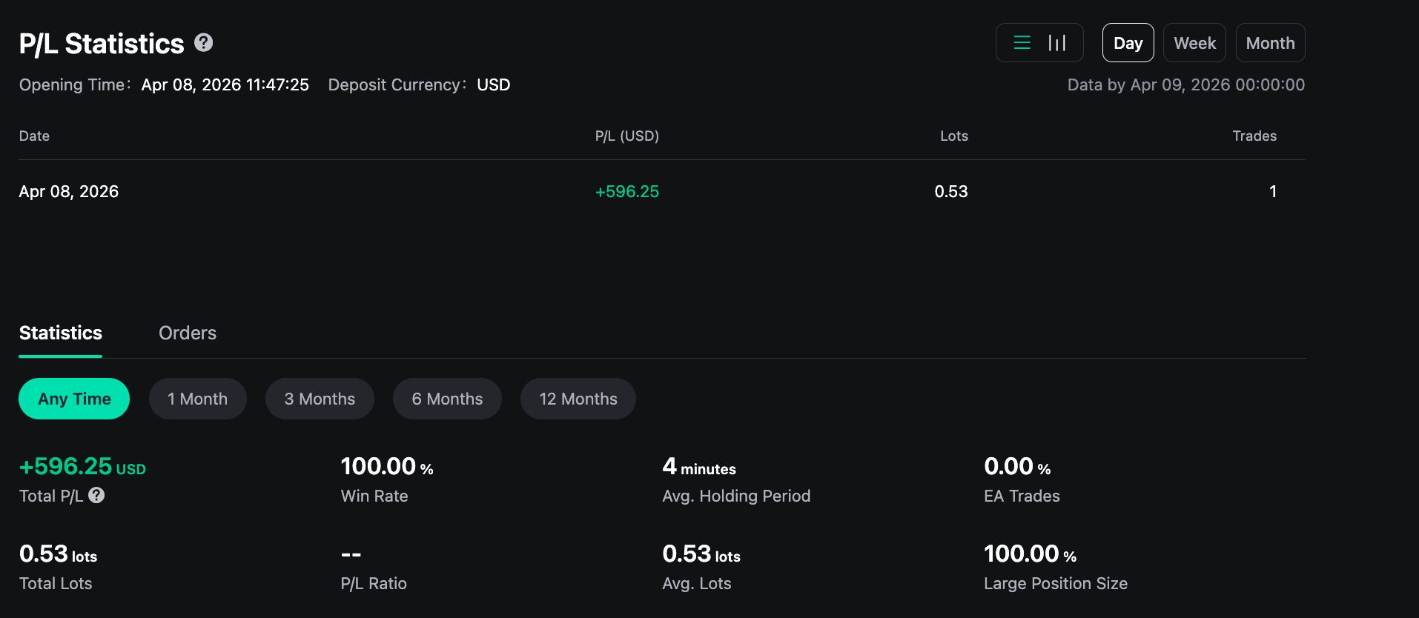Image resolution: width=1419 pixels, height=618 pixels.
Task: Click the Trades column header
Action: [1254, 136]
